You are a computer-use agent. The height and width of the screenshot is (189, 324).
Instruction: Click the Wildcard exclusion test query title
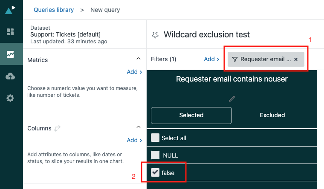tap(207, 34)
